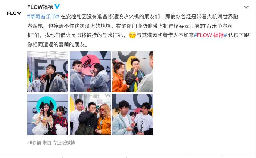Open photo of woman in orange jacket
This screenshot has height=158, width=256.
(x=133, y=72)
